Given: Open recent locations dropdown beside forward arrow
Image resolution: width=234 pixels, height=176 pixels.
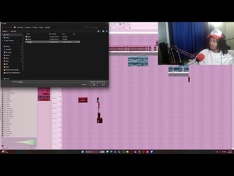Looking at the screenshot, I should [x=8, y=27].
